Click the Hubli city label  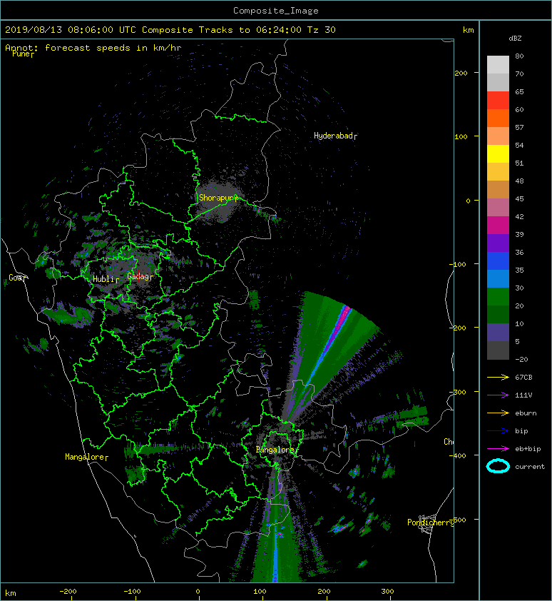click(106, 279)
